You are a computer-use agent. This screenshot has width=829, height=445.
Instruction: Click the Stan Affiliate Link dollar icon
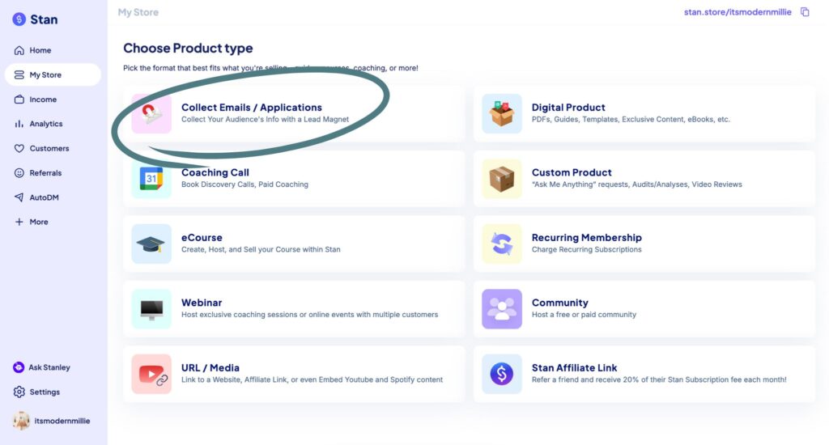(x=502, y=374)
